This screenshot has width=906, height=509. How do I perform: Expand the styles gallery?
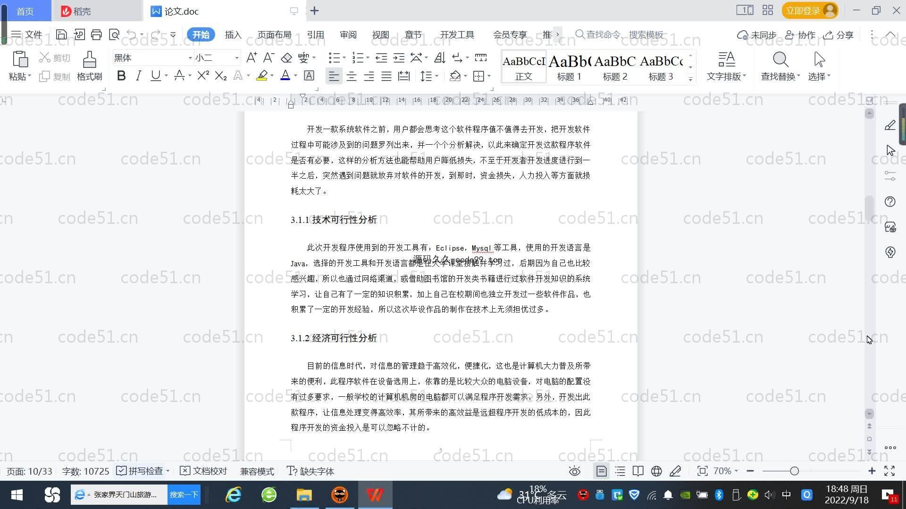coord(690,79)
